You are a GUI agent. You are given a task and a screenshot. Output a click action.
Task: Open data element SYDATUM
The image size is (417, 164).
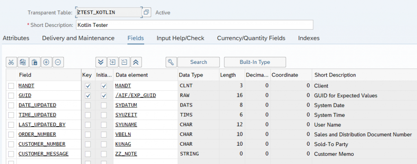click(126, 105)
